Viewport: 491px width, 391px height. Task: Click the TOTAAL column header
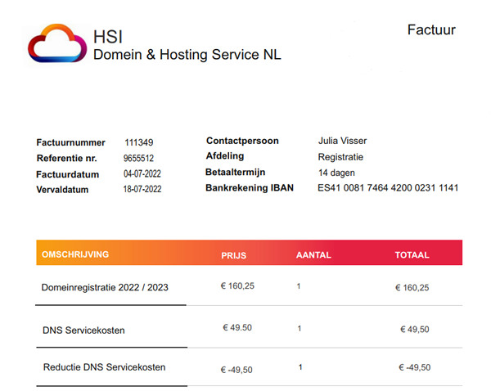pos(412,255)
